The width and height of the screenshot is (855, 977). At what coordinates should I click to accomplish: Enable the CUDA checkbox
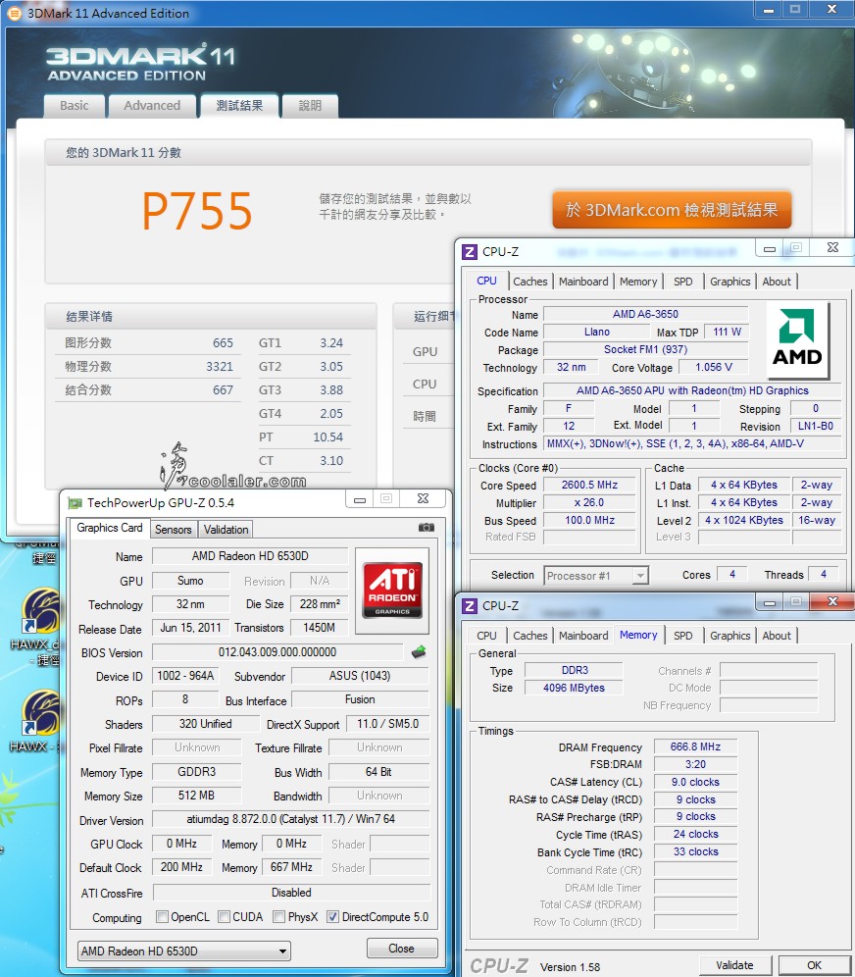[x=224, y=916]
